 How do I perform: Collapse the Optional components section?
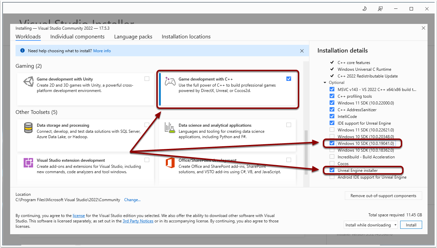[325, 83]
